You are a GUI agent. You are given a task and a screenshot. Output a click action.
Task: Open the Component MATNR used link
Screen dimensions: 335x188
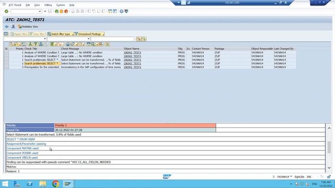coord(23,148)
